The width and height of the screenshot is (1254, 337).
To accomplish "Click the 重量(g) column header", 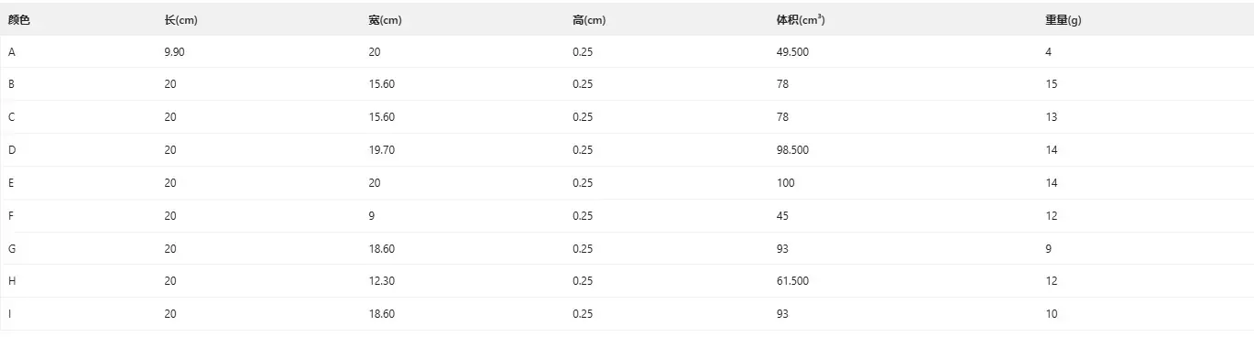I will [x=1063, y=20].
